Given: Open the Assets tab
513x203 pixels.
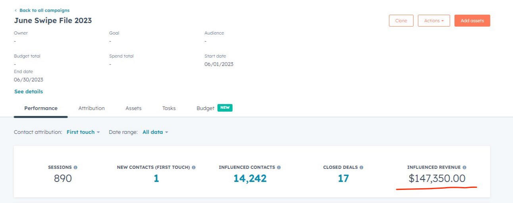Looking at the screenshot, I should [133, 108].
